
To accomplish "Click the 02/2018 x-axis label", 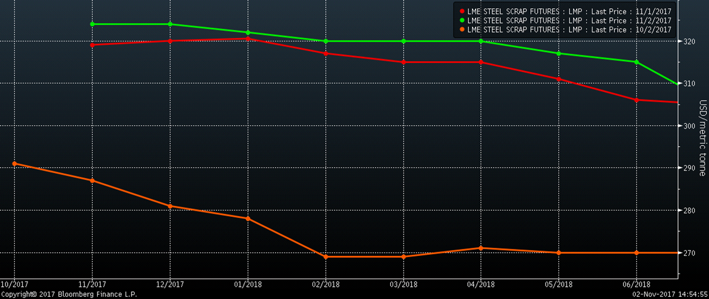I will 325,284.
